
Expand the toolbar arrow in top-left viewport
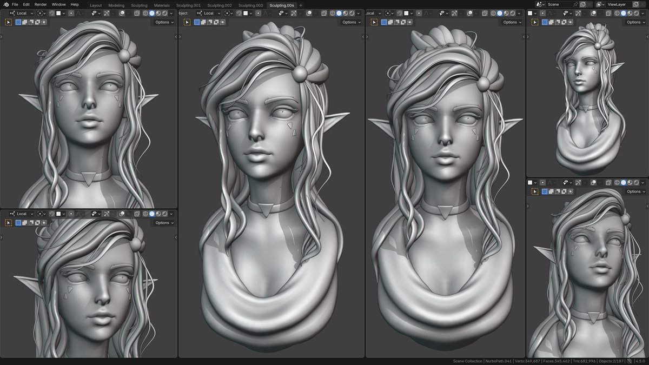[x=2, y=37]
